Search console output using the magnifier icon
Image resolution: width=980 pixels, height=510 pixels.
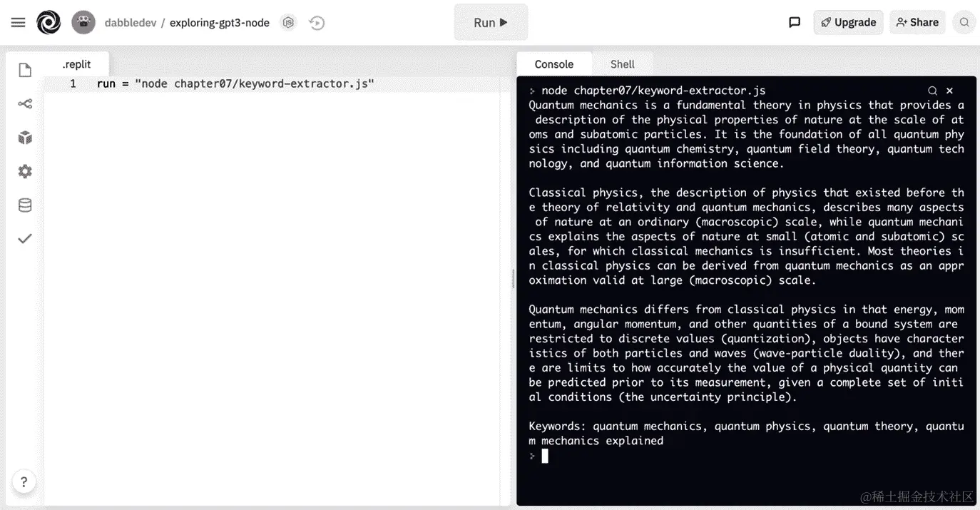pyautogui.click(x=933, y=91)
